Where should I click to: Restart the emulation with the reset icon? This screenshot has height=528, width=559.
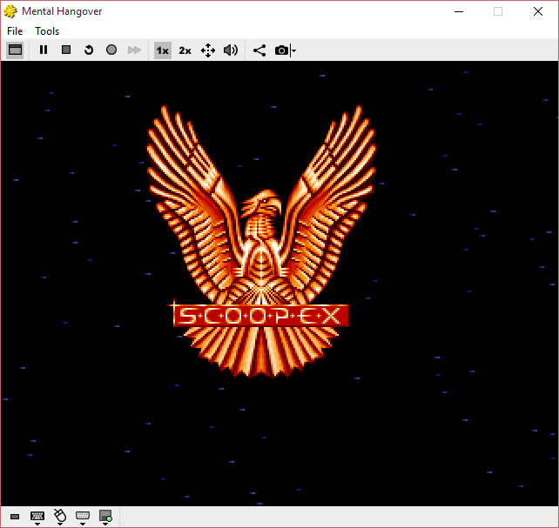[89, 50]
